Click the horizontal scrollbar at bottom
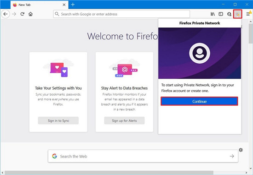The width and height of the screenshot is (253, 175). tap(109, 173)
